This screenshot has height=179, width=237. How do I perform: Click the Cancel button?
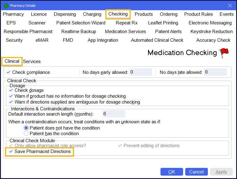(x=196, y=172)
